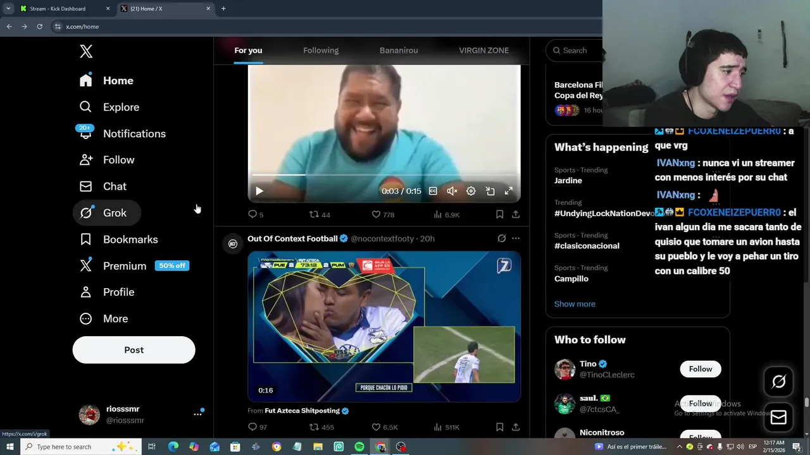
Task: Like the post with 778 likes
Action: pos(383,215)
